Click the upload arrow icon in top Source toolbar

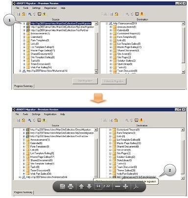click(44, 14)
